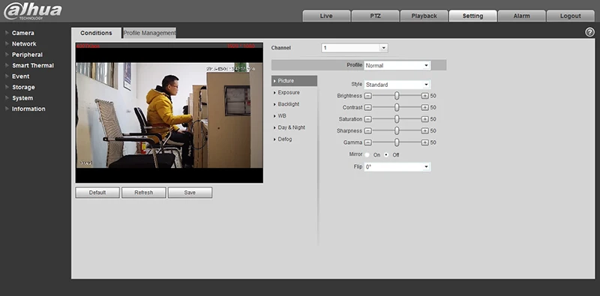Select the Conditions tab
The image size is (600, 296).
tap(96, 33)
